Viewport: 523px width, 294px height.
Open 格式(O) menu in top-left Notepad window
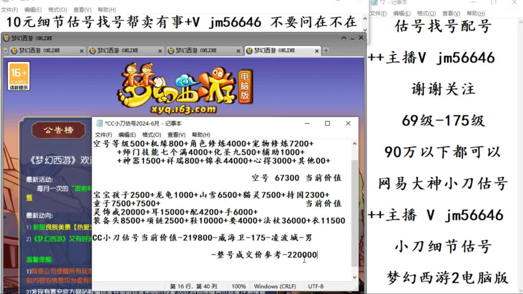point(57,9)
